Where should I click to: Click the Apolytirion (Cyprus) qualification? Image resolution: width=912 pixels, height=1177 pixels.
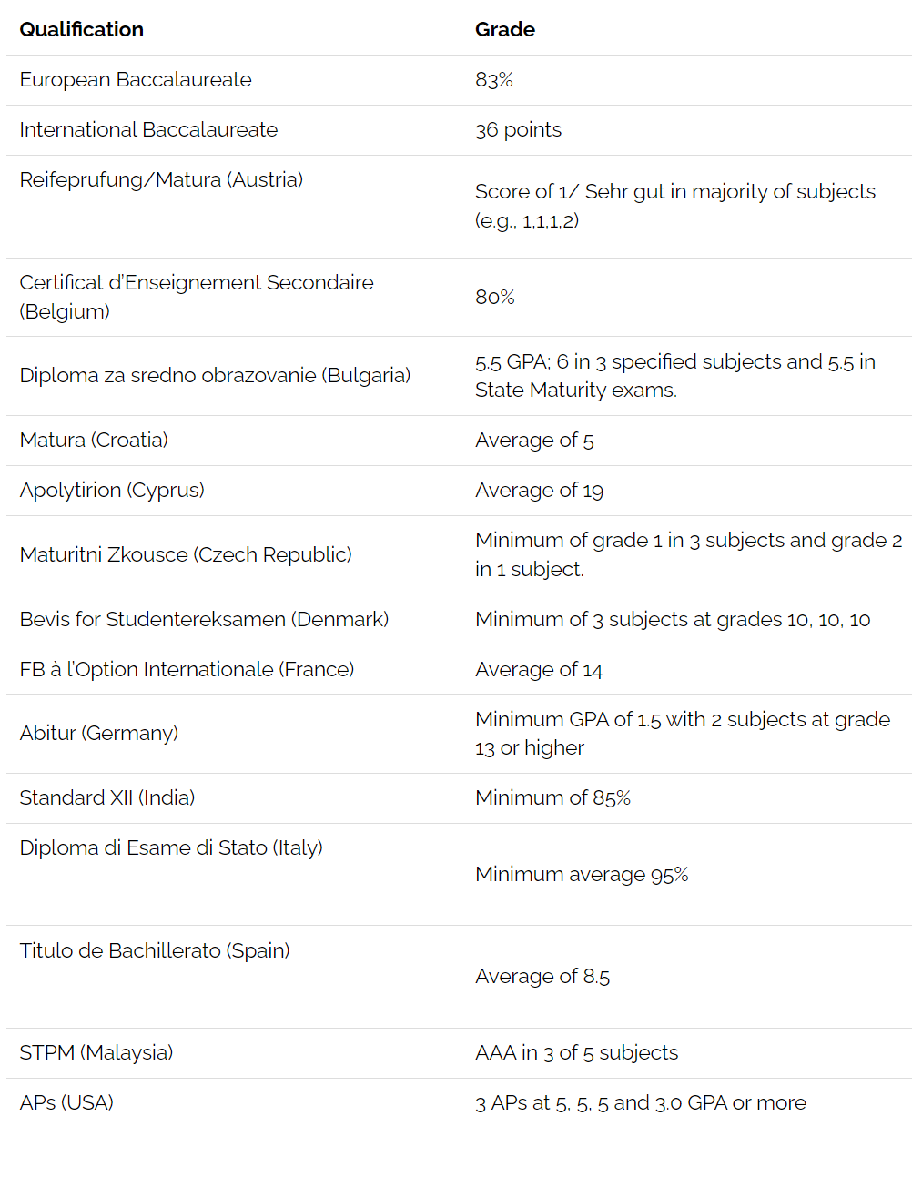(112, 491)
